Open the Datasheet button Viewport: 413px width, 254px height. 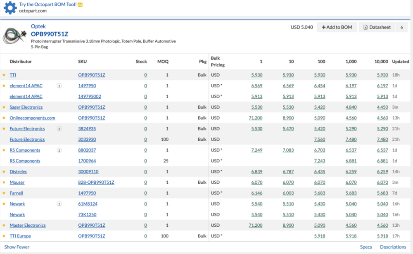click(x=377, y=27)
